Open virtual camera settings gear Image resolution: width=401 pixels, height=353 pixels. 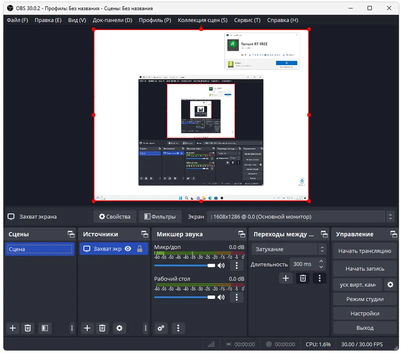(x=390, y=285)
